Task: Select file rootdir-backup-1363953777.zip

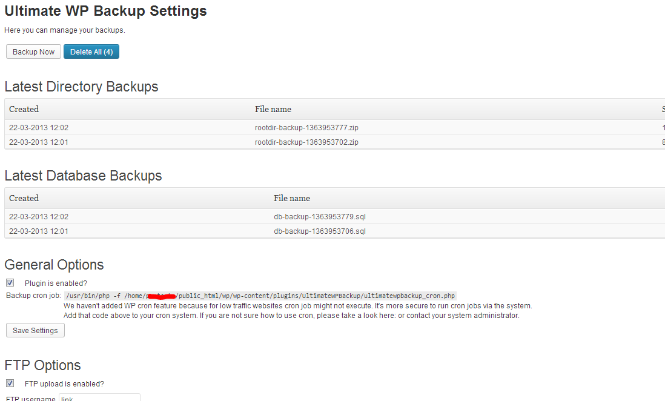Action: coord(306,128)
